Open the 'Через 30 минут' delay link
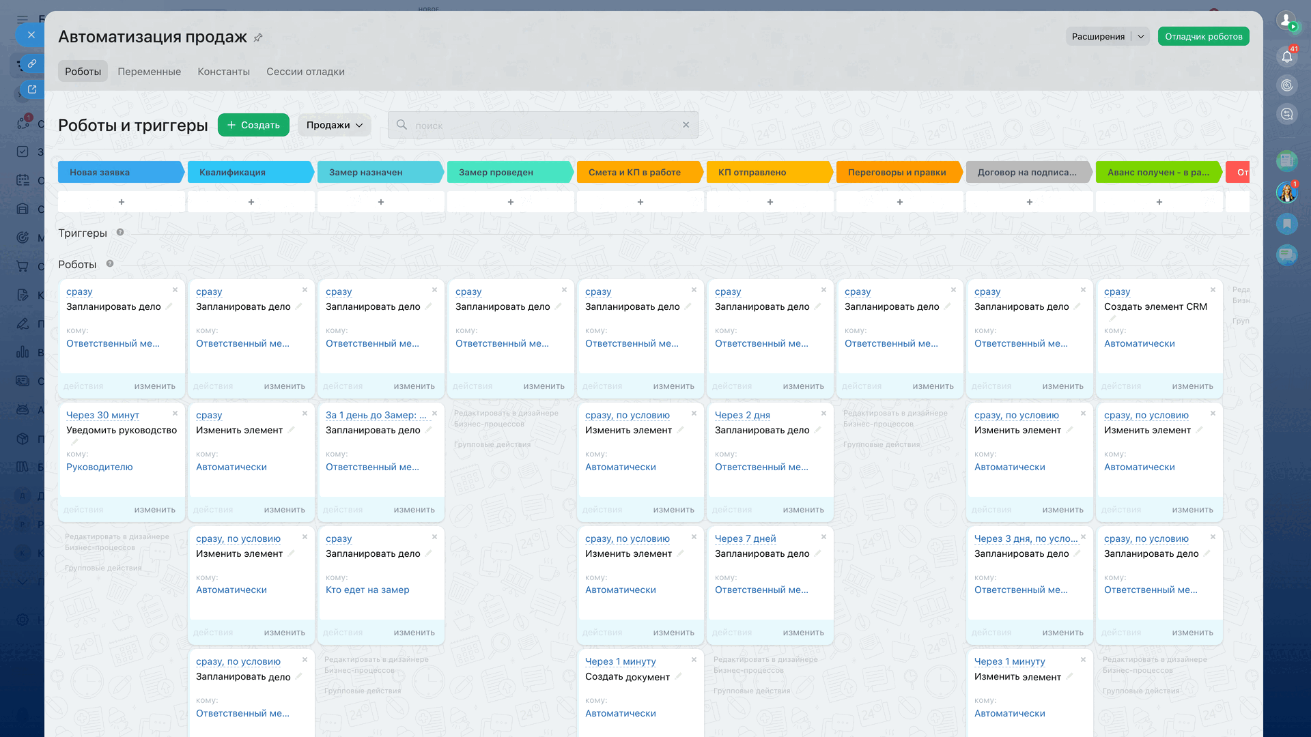Viewport: 1311px width, 737px height. [x=102, y=415]
